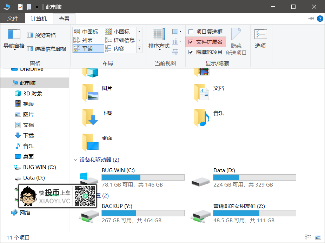Switch to the 计算机 ribbon tab
The width and height of the screenshot is (325, 243).
(39, 18)
